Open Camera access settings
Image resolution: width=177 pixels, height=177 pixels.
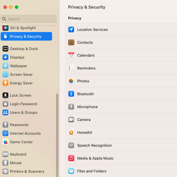122,120
